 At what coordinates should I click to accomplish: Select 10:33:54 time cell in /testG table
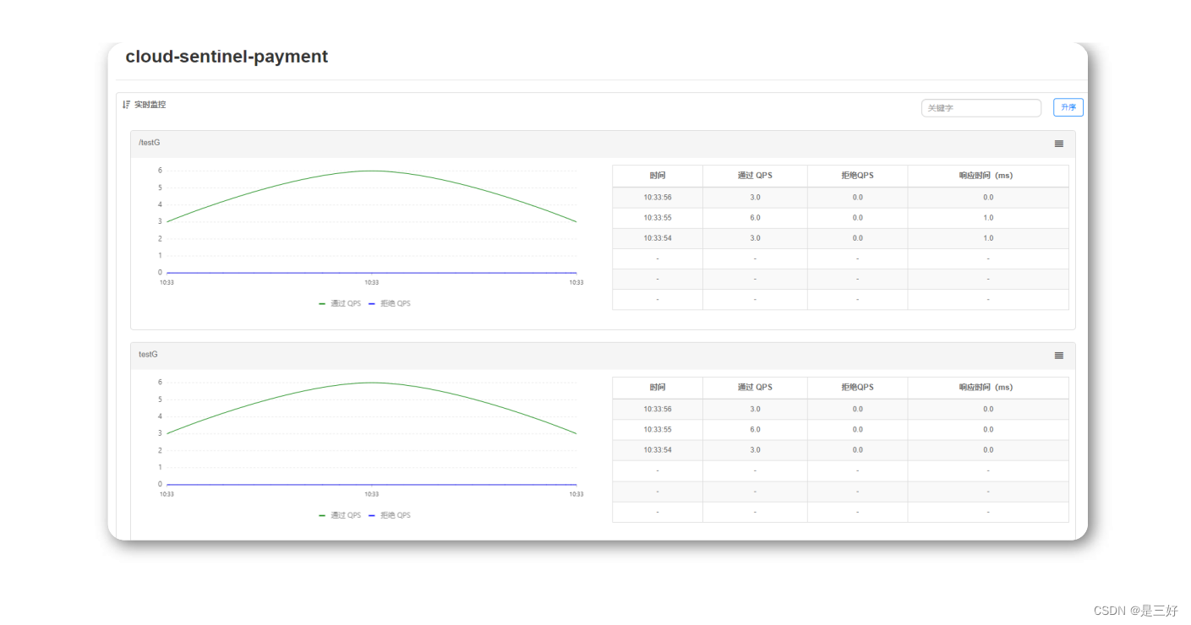pyautogui.click(x=658, y=238)
